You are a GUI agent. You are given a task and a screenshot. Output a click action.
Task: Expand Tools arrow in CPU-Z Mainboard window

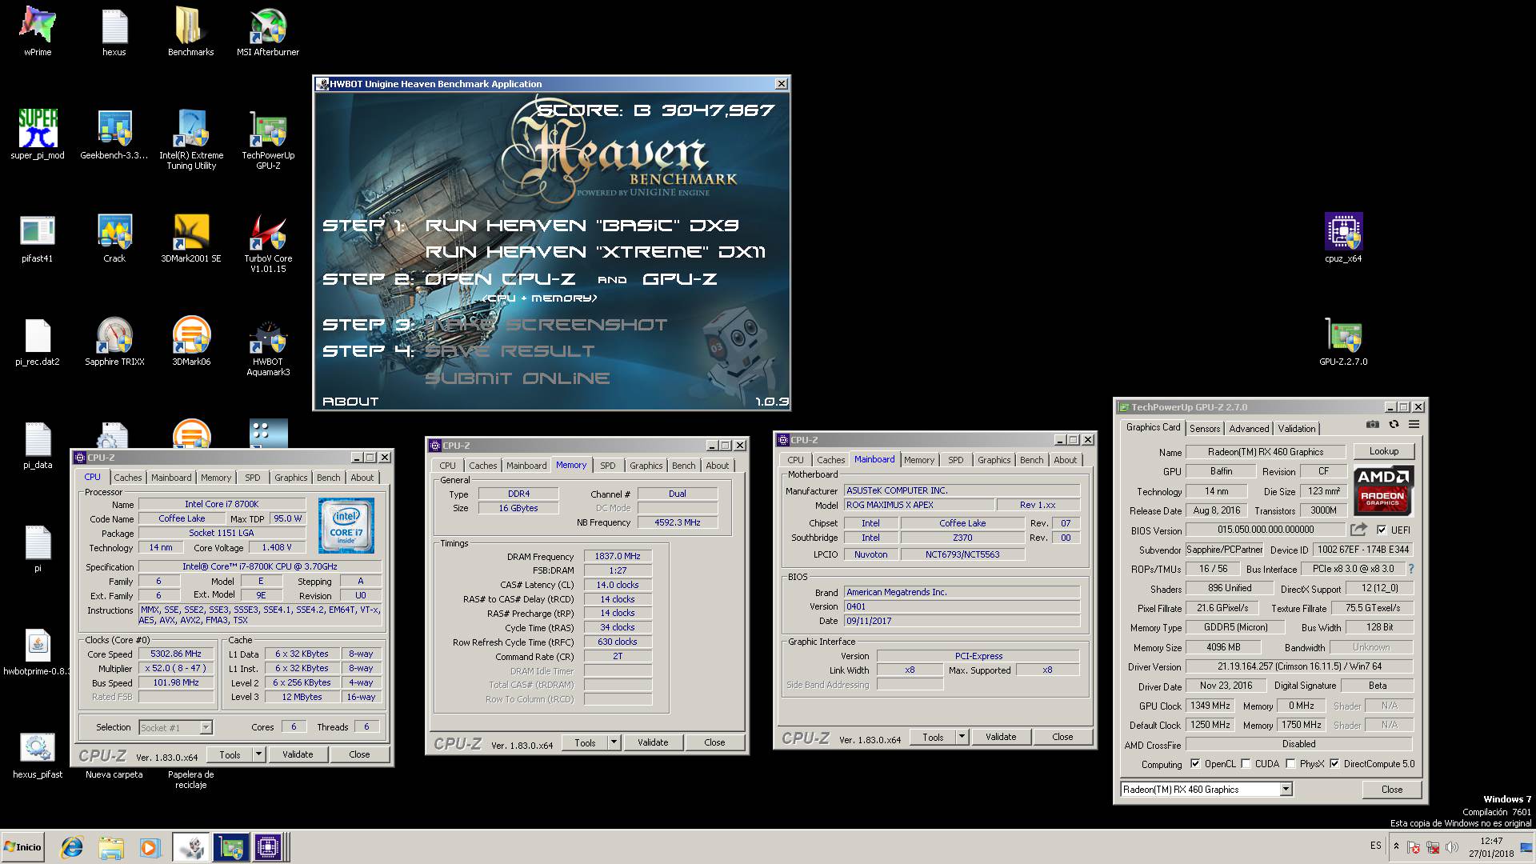pyautogui.click(x=962, y=737)
